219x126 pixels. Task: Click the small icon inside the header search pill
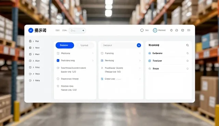83,30
